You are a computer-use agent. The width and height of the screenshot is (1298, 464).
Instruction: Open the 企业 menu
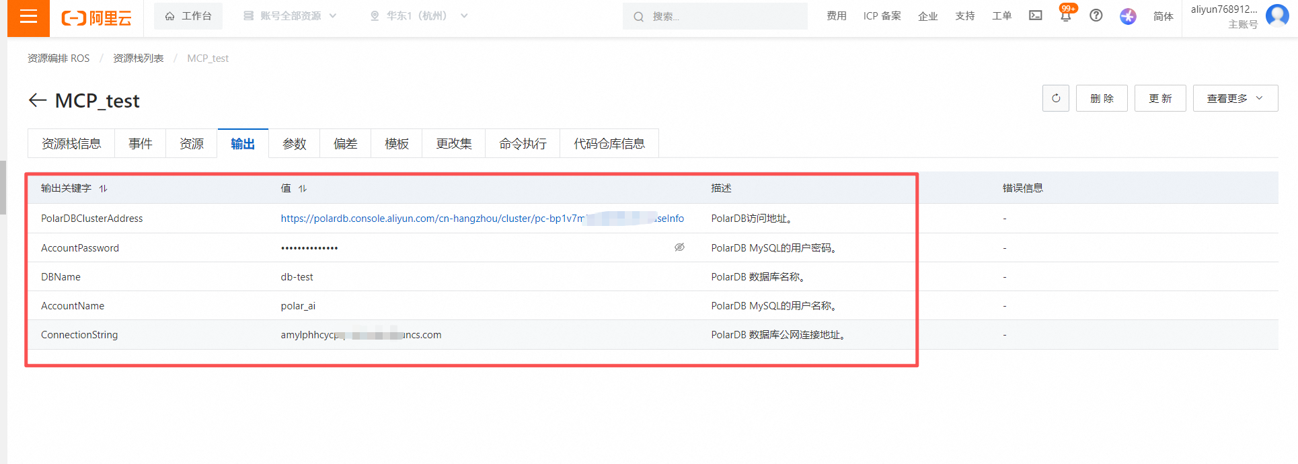click(928, 16)
